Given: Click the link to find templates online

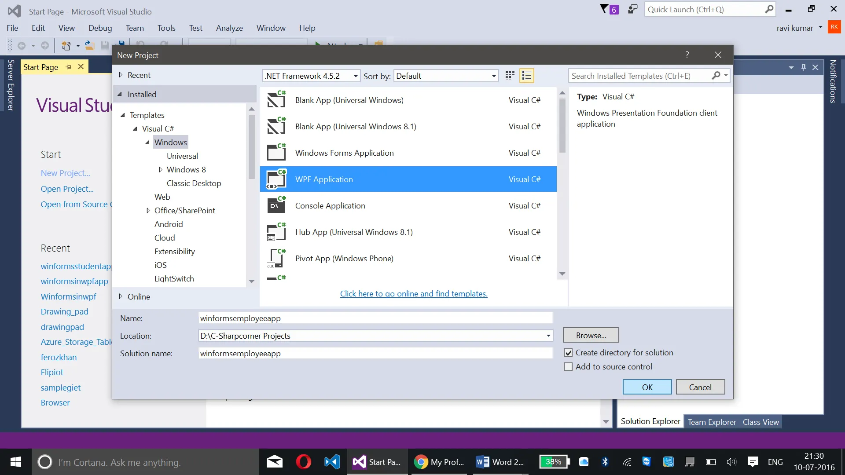Looking at the screenshot, I should point(413,293).
